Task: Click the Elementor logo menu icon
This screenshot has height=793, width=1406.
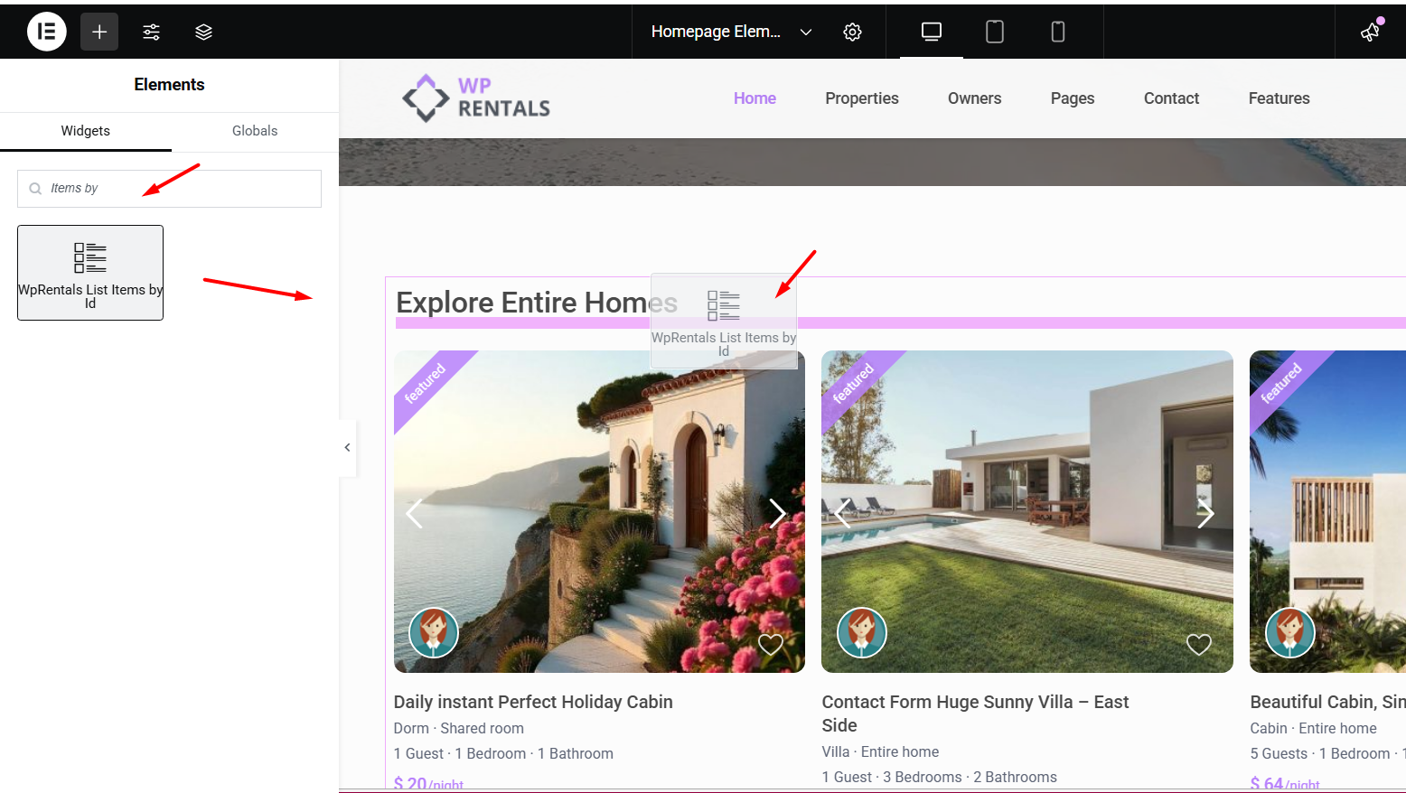Action: pyautogui.click(x=47, y=32)
